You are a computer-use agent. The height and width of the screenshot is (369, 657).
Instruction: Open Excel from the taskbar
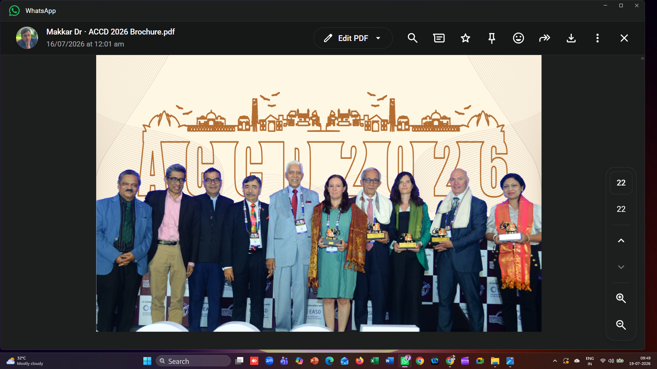point(374,361)
